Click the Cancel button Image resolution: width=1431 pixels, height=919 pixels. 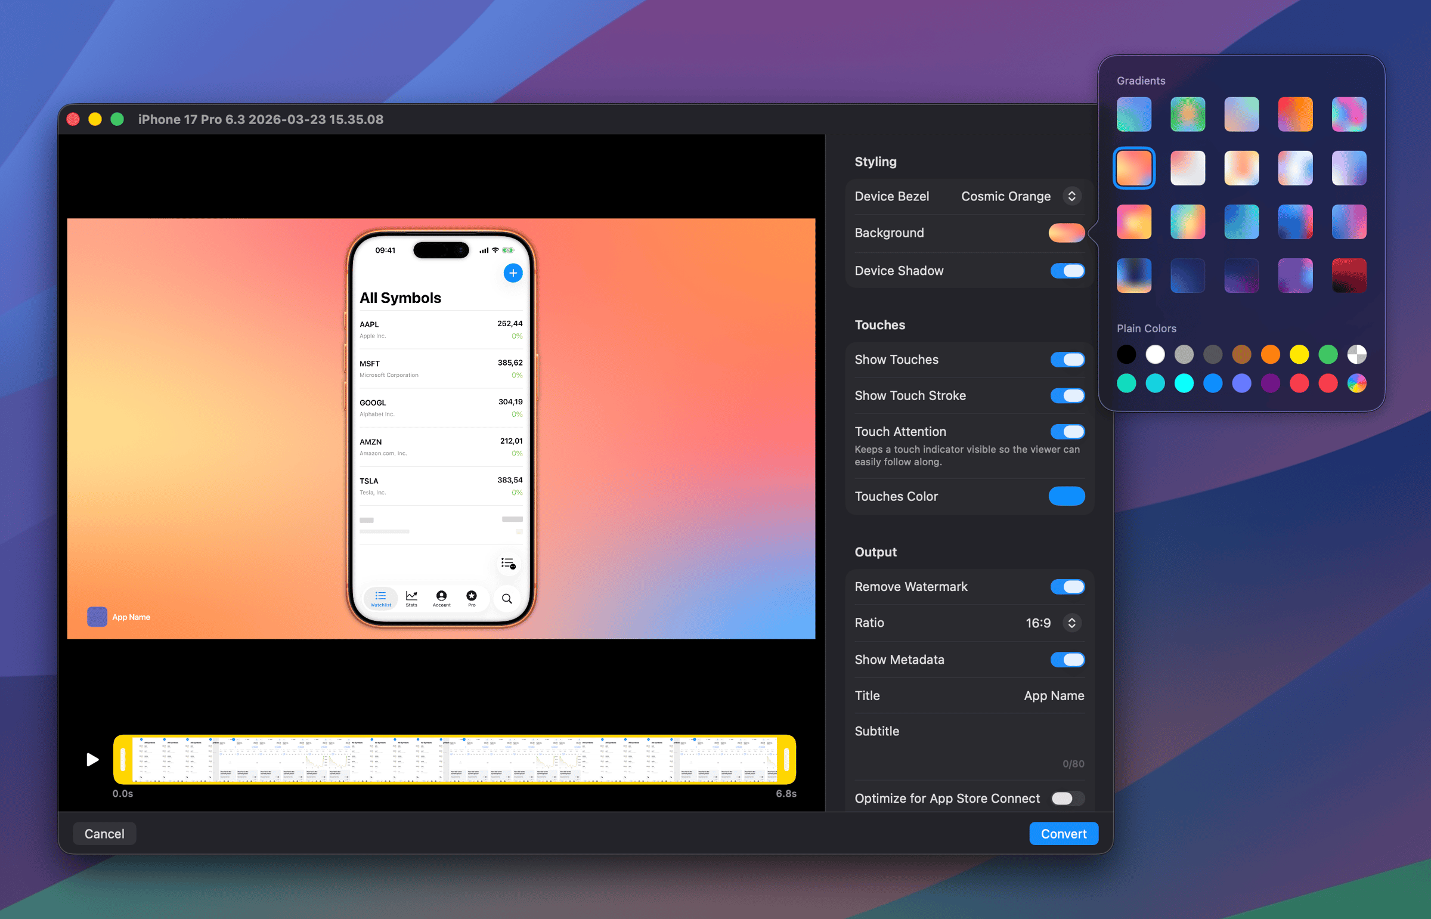point(104,834)
